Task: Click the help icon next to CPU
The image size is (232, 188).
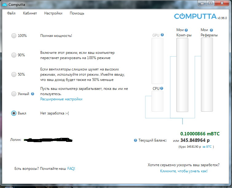Action: point(162,88)
